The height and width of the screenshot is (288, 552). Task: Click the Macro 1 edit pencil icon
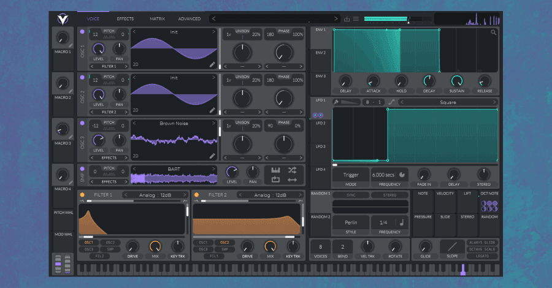[71, 45]
